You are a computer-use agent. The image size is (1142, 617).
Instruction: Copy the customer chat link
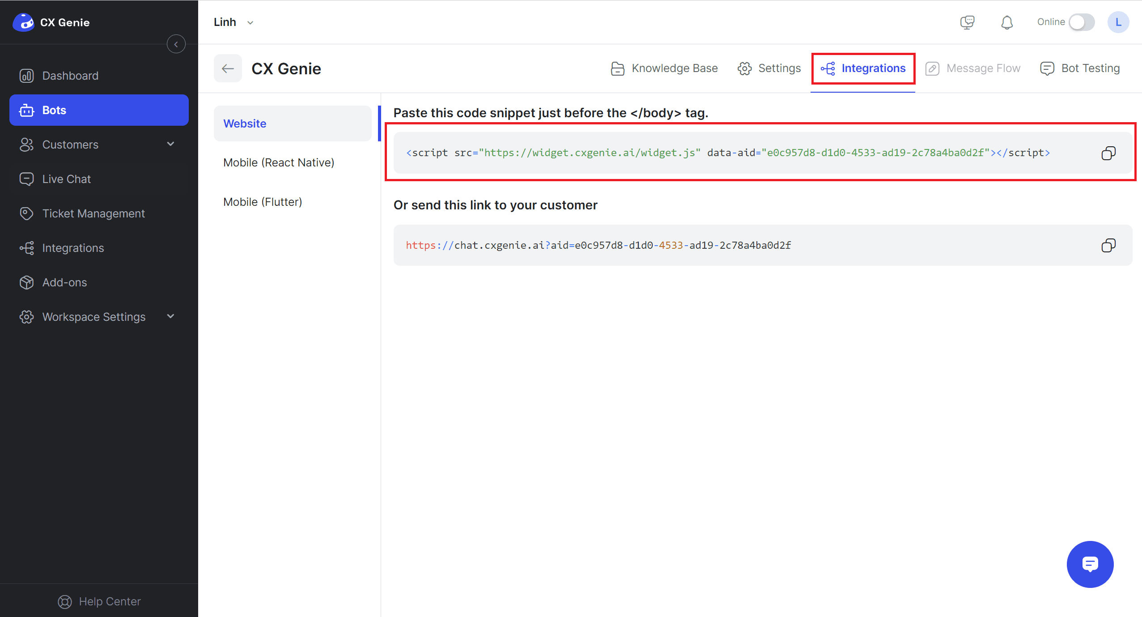click(1108, 245)
